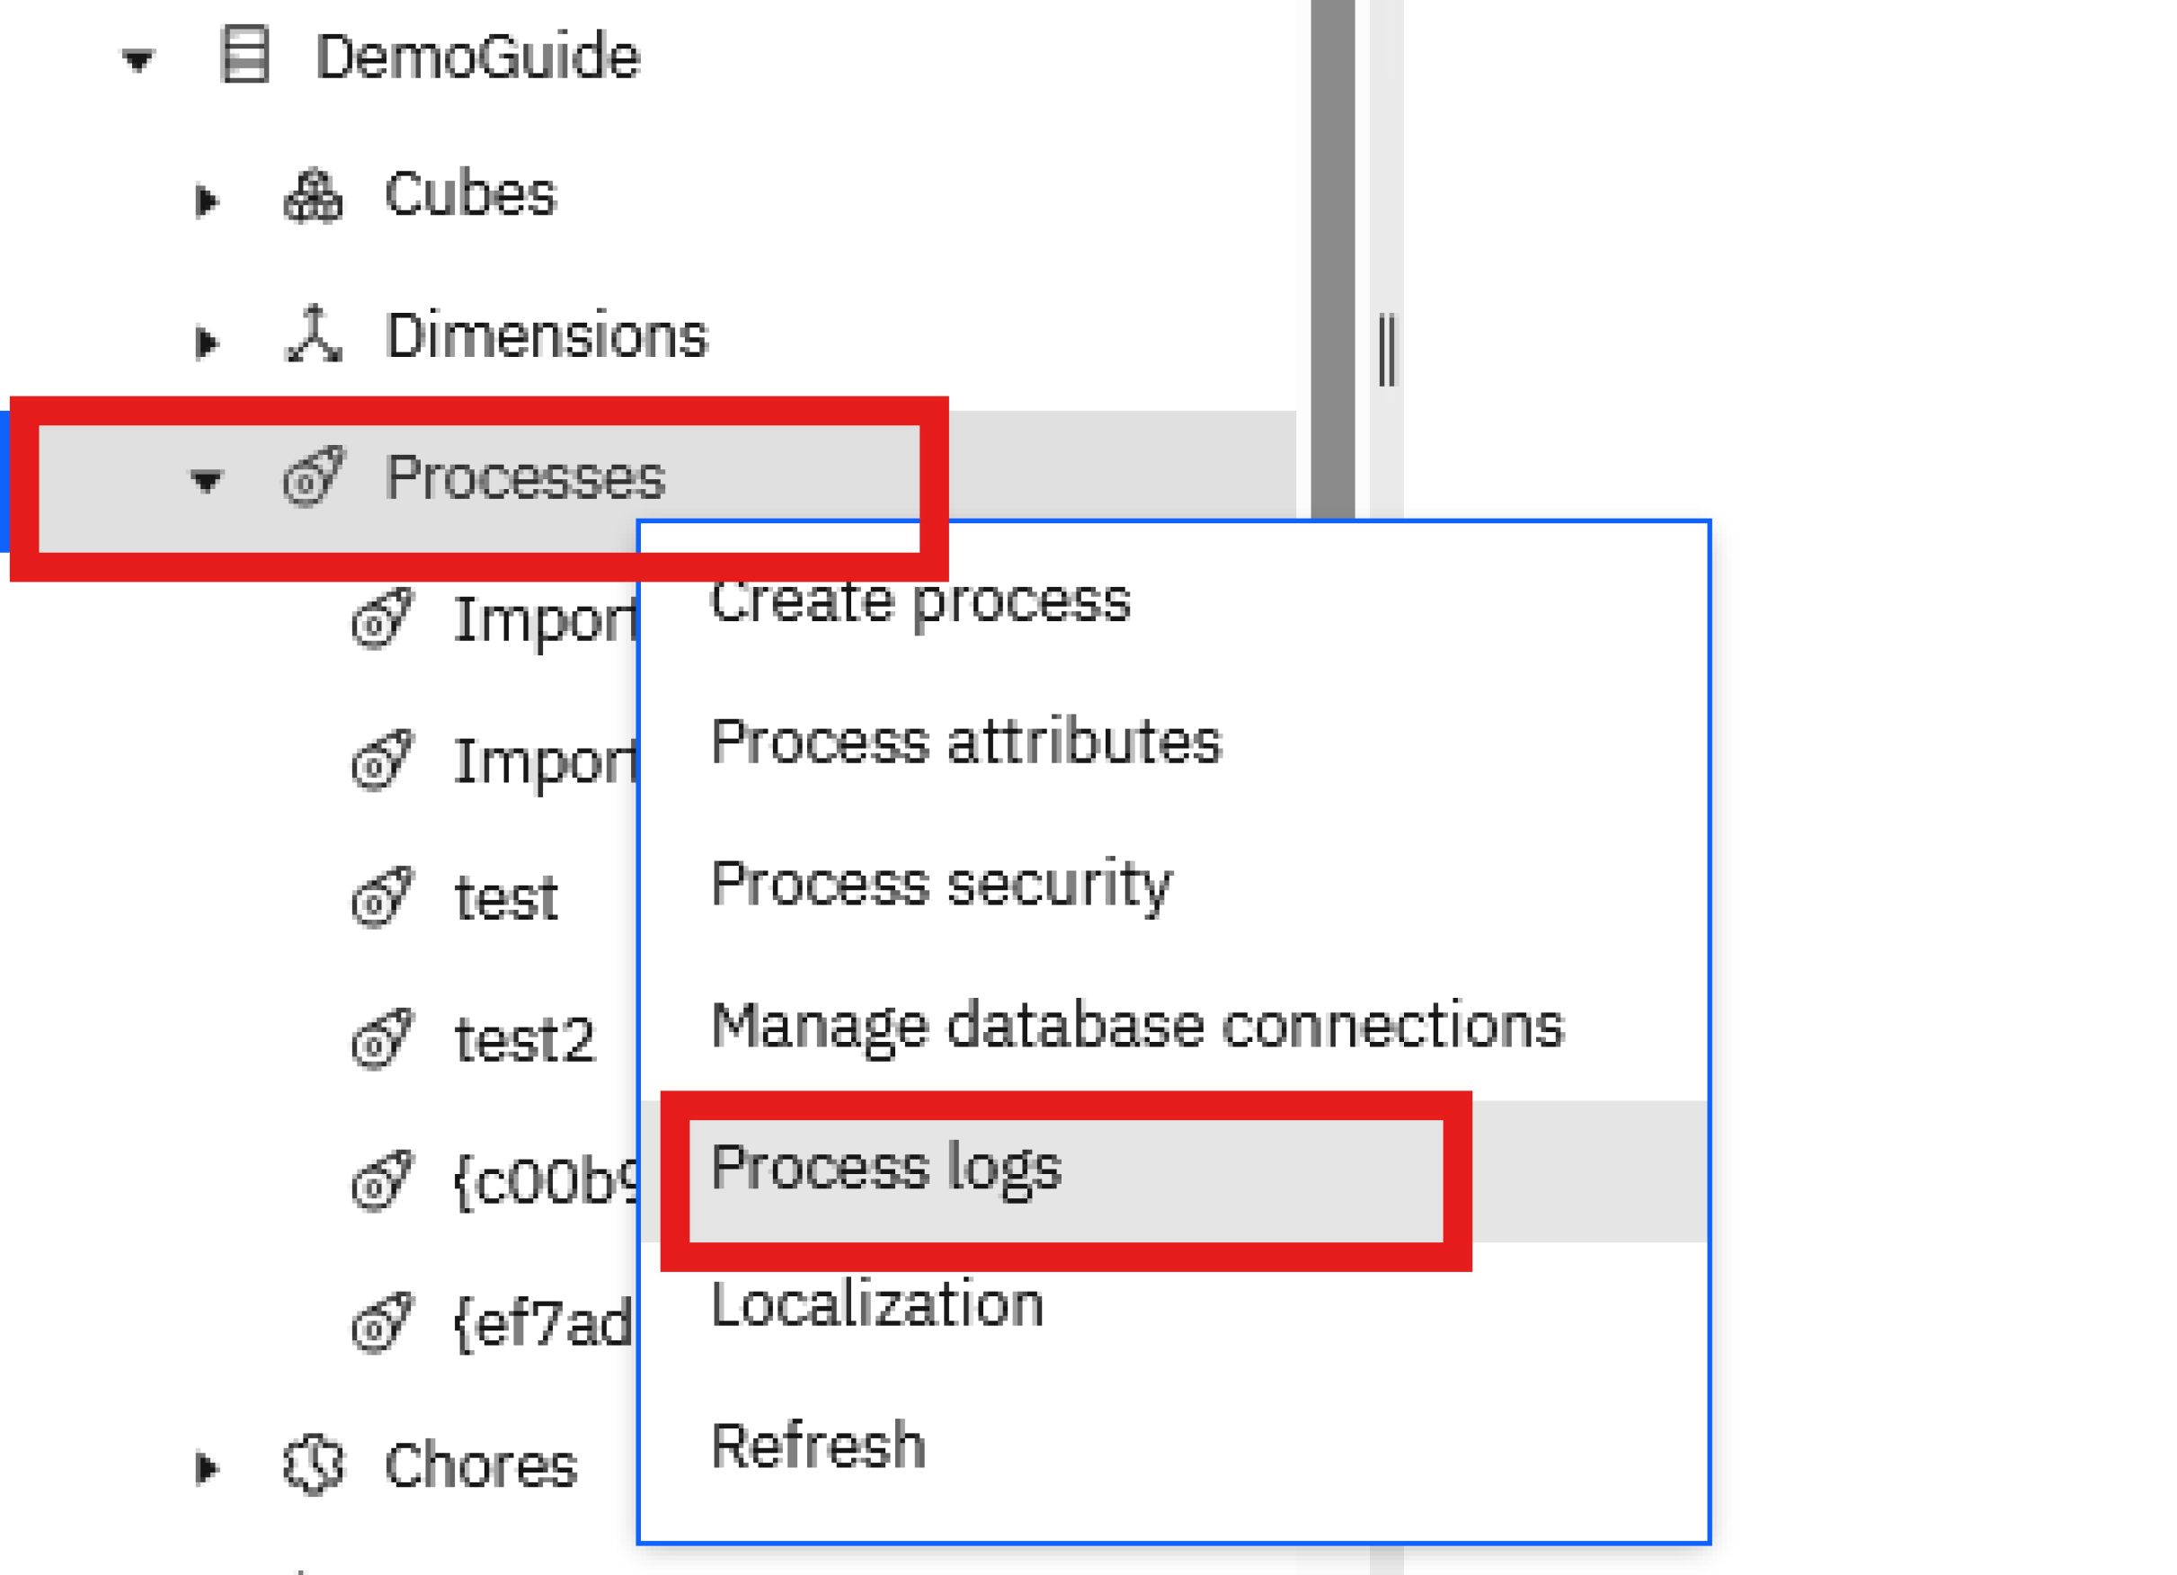Collapse the DemoGuide tree node
Screen dimensions: 2177x1575
pos(138,61)
